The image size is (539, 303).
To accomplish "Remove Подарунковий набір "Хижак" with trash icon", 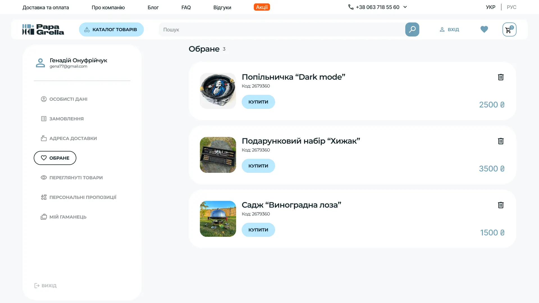I will [501, 141].
